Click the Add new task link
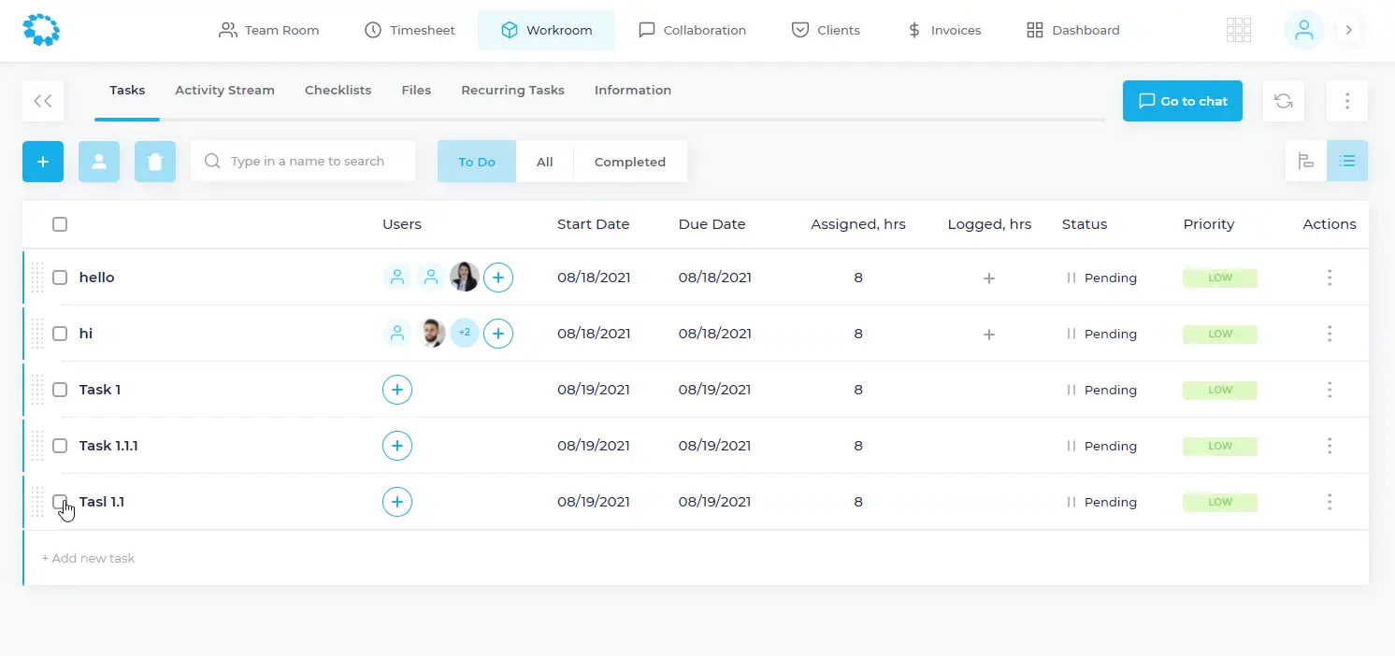 tap(88, 558)
